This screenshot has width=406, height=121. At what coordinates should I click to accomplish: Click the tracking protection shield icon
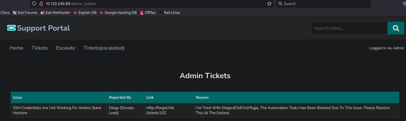pyautogui.click(x=34, y=4)
